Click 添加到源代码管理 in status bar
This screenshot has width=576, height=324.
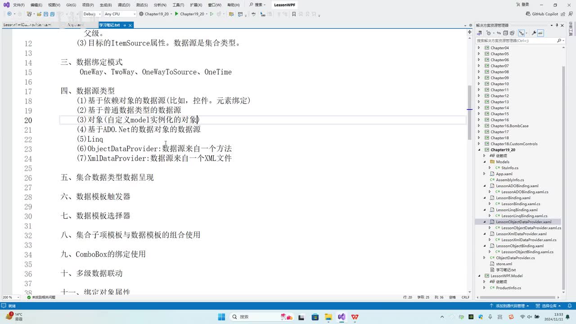[x=509, y=306]
